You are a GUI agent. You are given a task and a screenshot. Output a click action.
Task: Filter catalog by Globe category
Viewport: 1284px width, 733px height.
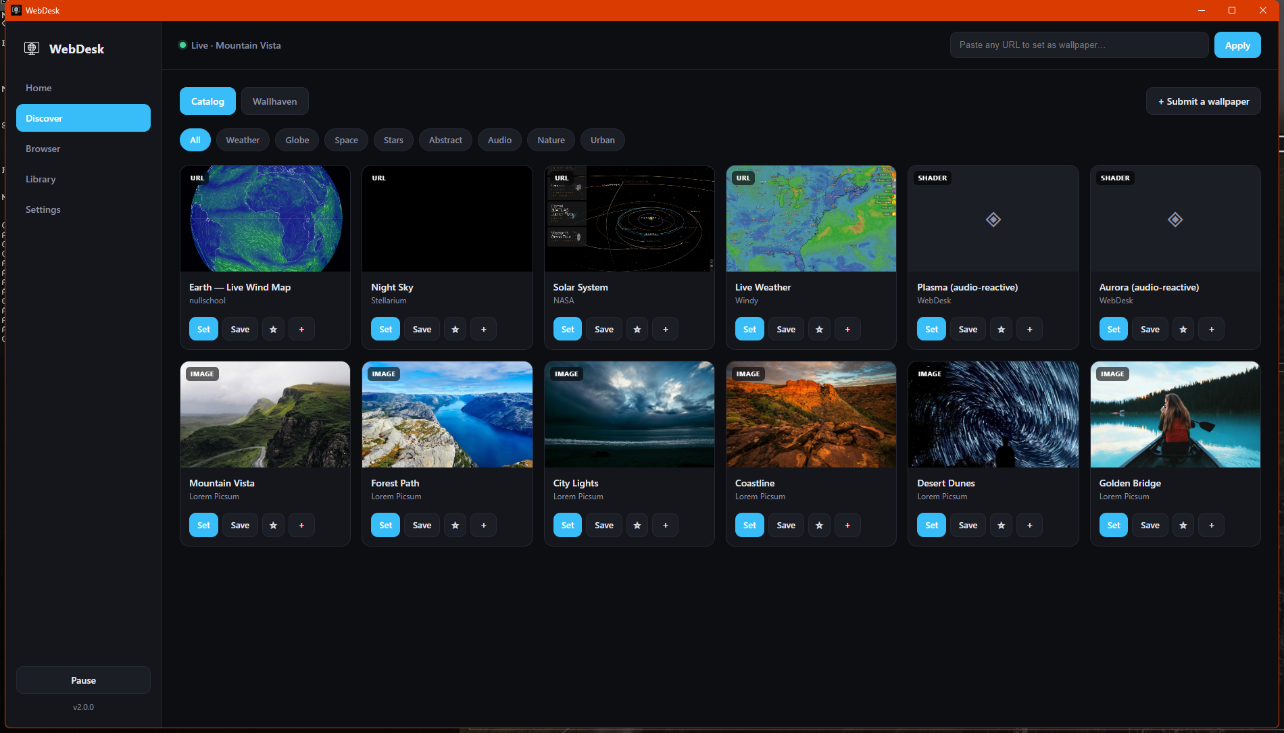tap(297, 140)
